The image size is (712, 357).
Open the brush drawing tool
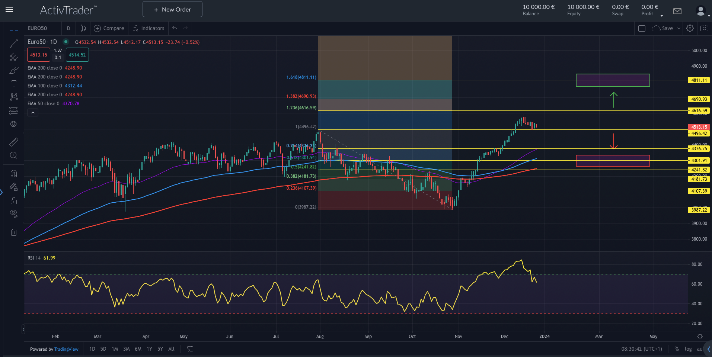click(14, 70)
